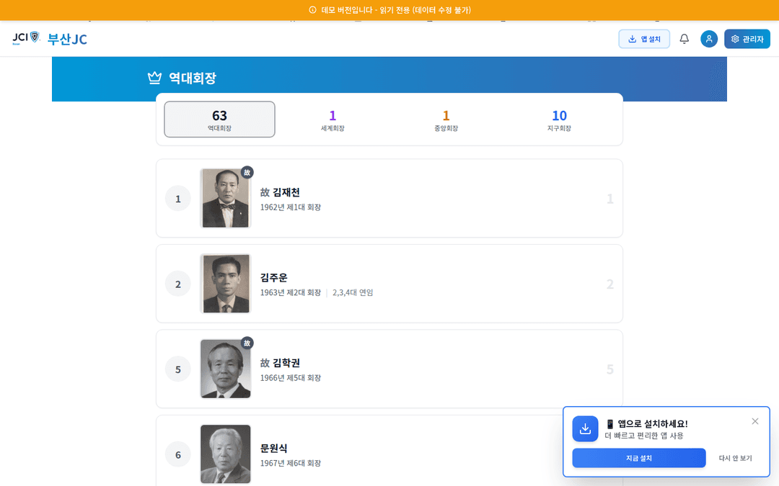Click the blue download icon in install popup
Screen dimensions: 779x486
coord(585,428)
